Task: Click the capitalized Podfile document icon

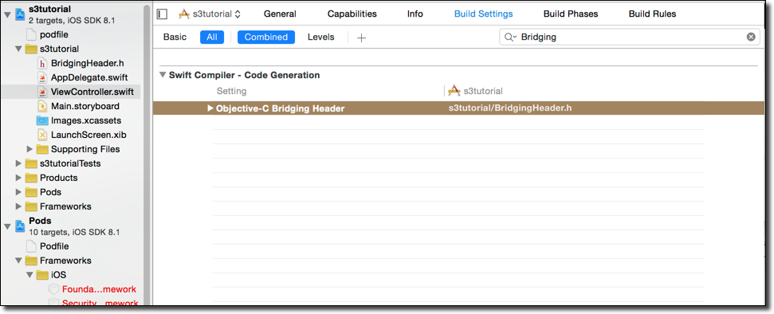Action: coord(31,246)
